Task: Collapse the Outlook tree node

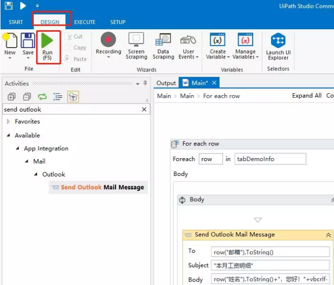Action: pos(36,174)
